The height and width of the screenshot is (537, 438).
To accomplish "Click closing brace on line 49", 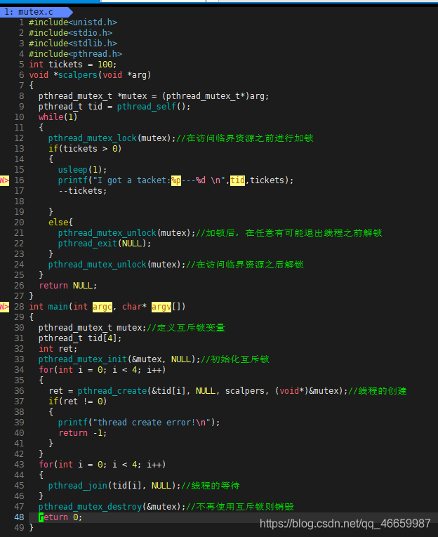I will [x=31, y=528].
